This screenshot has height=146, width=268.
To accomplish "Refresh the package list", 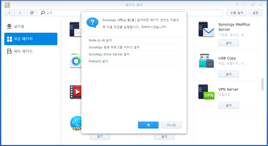I will [32, 13].
